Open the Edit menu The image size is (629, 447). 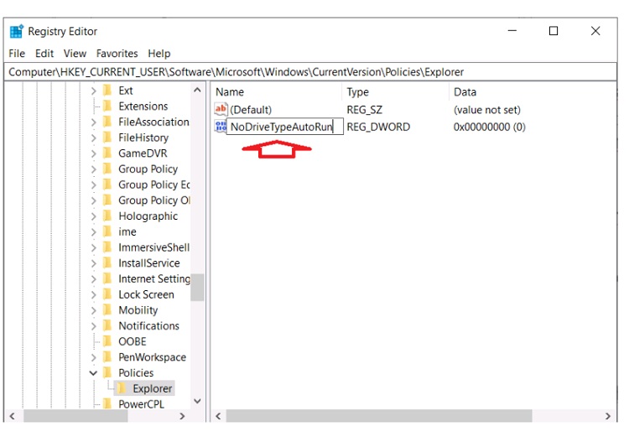tap(44, 54)
